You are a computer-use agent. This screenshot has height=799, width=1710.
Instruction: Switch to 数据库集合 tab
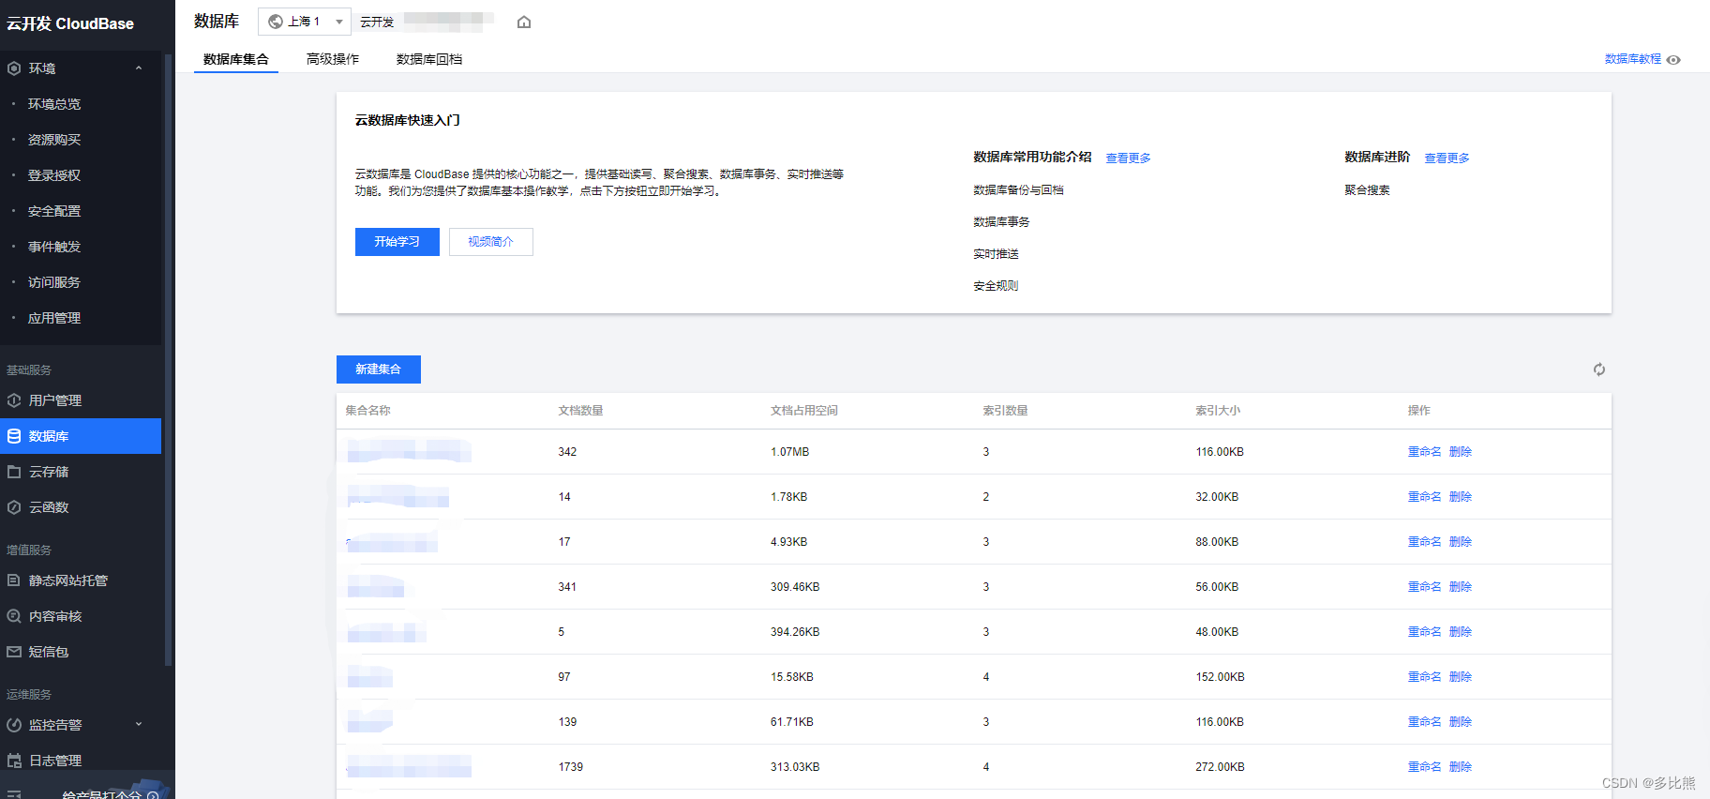[x=236, y=59]
